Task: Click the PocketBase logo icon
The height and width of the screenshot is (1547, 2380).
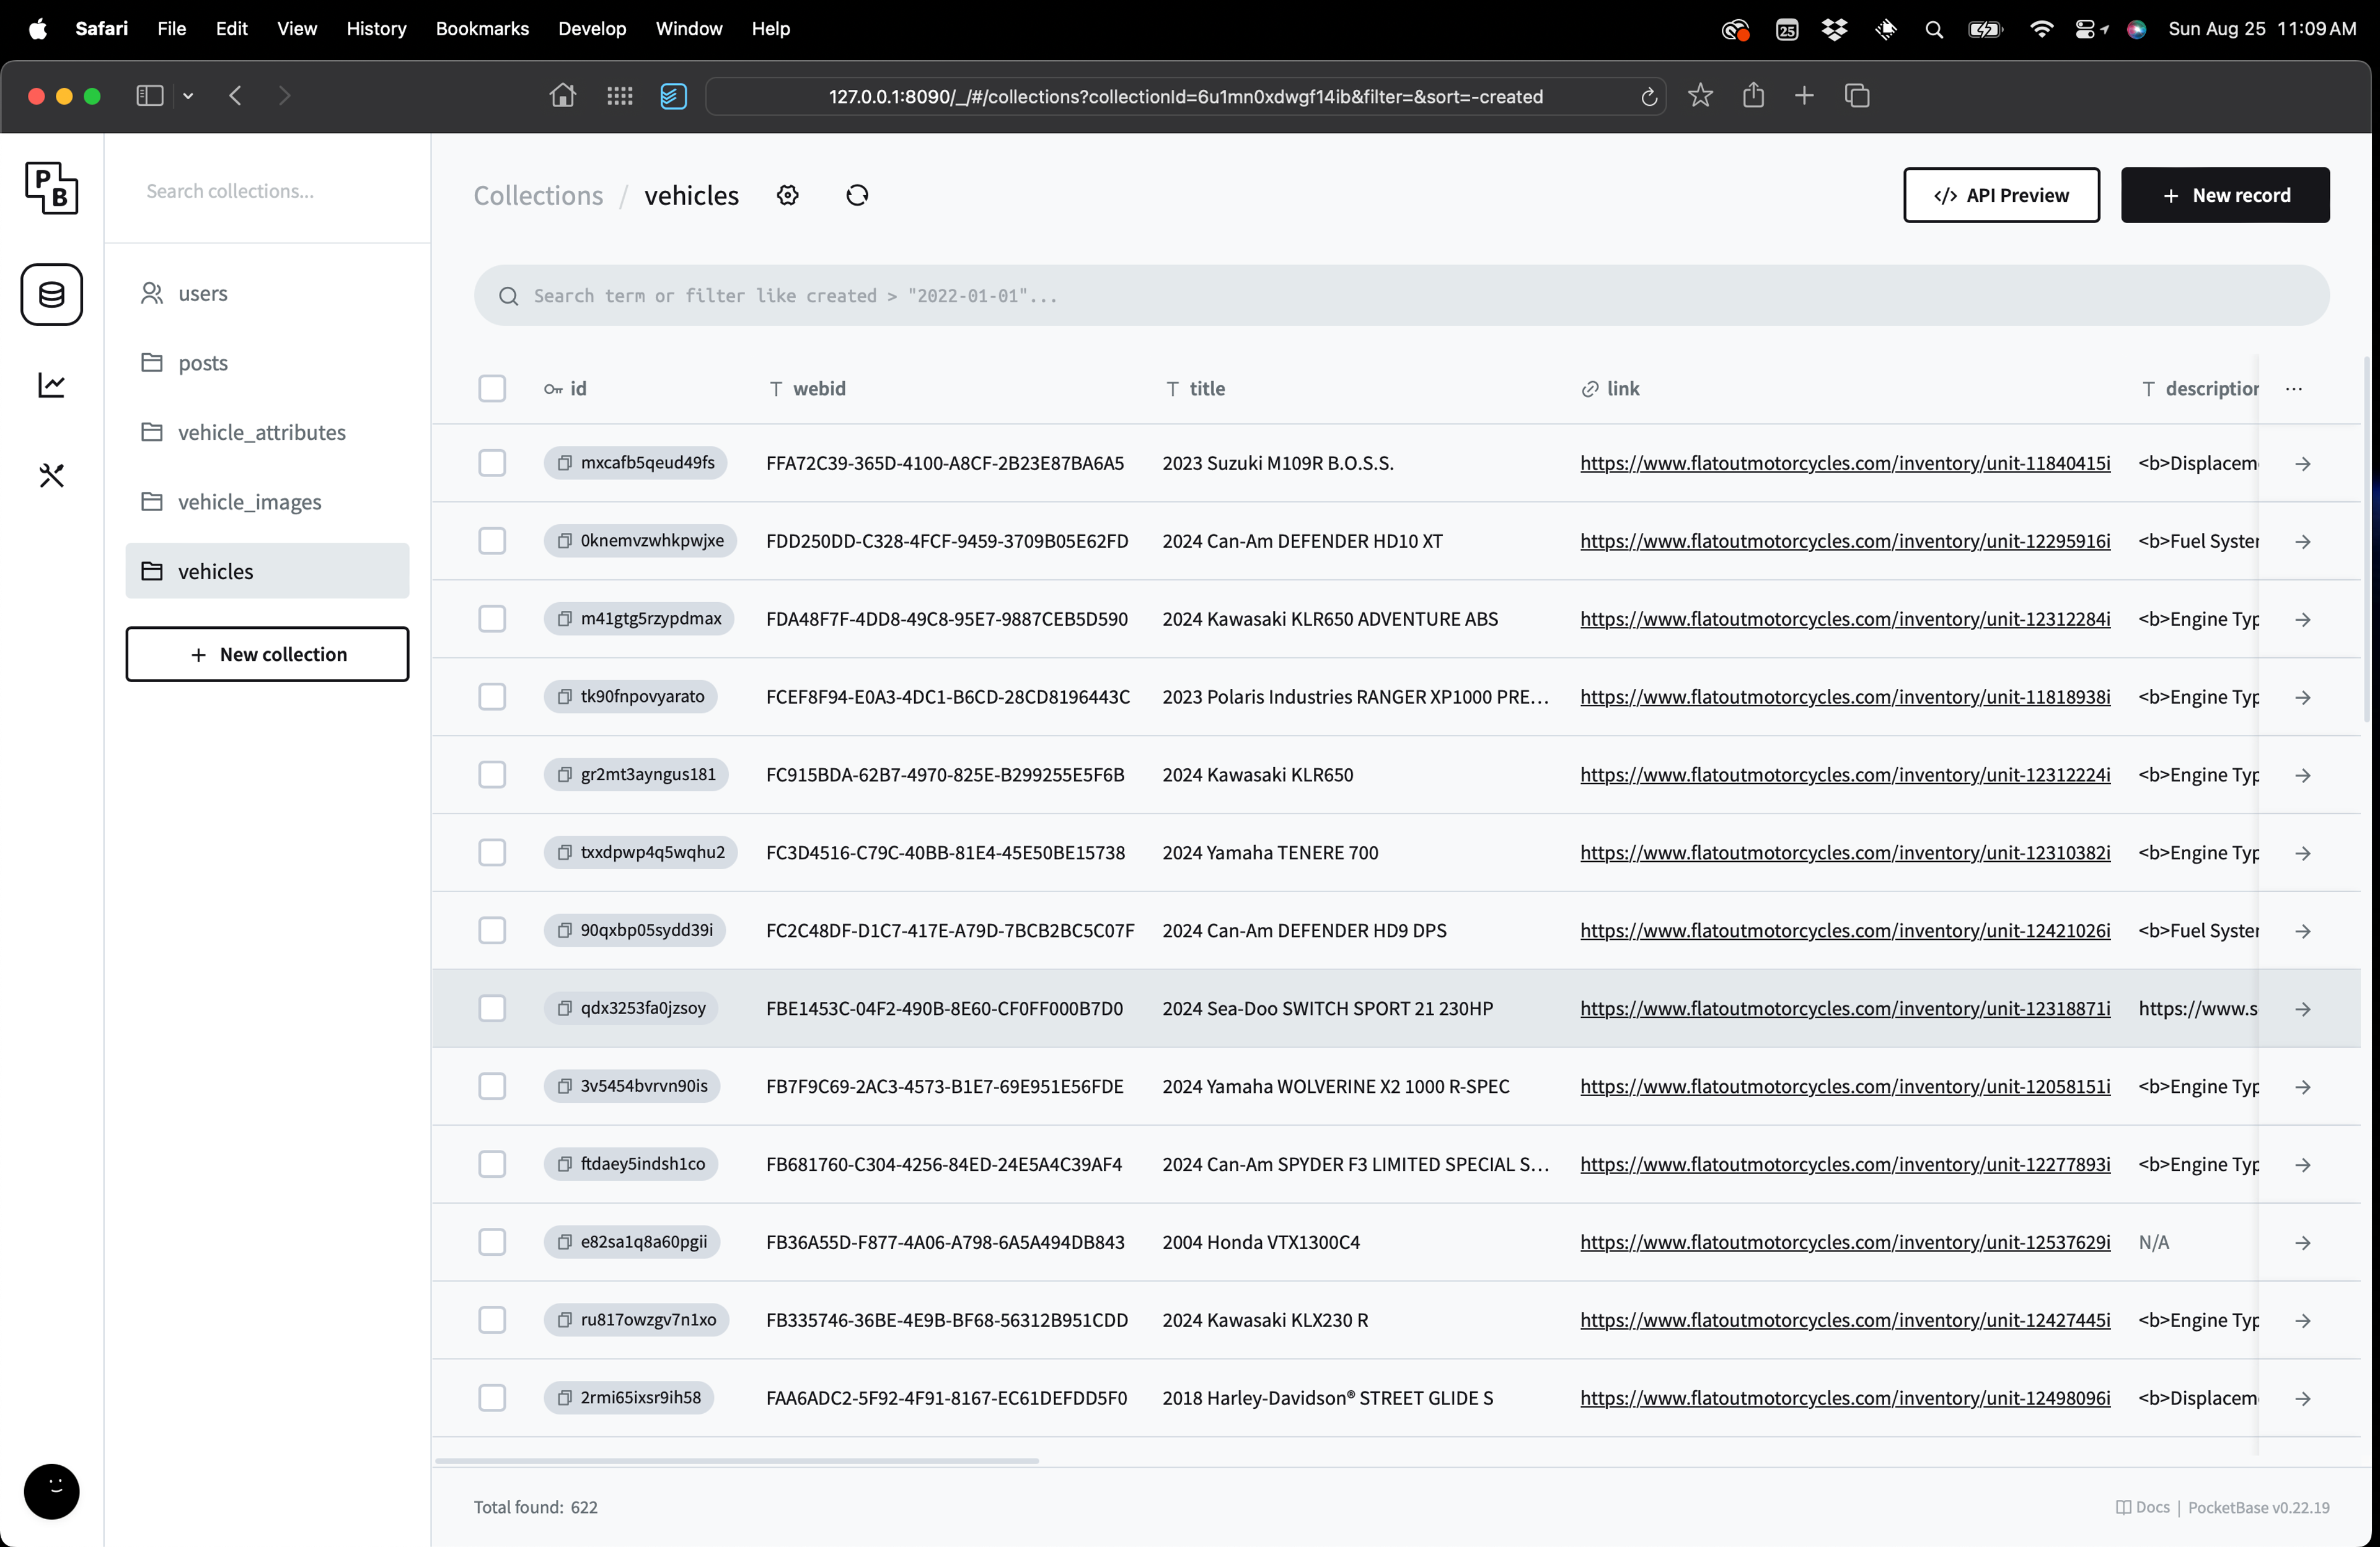Action: (52, 188)
